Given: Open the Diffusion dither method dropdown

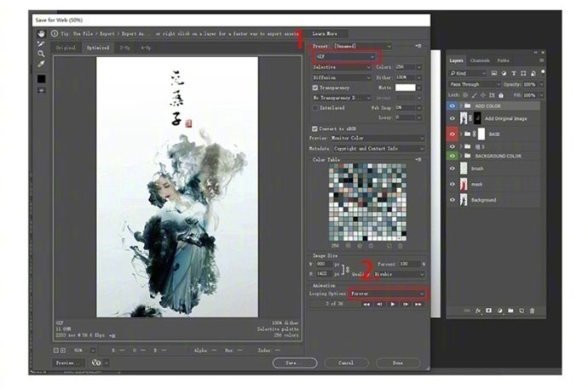Looking at the screenshot, I should pos(341,77).
